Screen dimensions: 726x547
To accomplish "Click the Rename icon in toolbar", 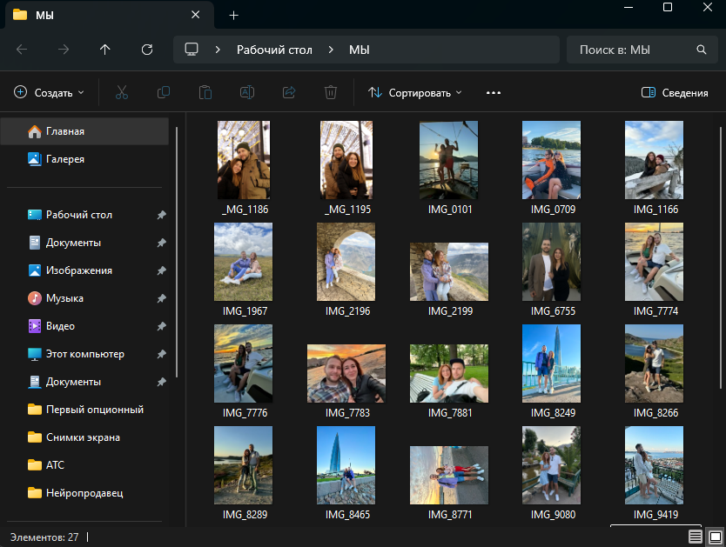I will point(247,92).
